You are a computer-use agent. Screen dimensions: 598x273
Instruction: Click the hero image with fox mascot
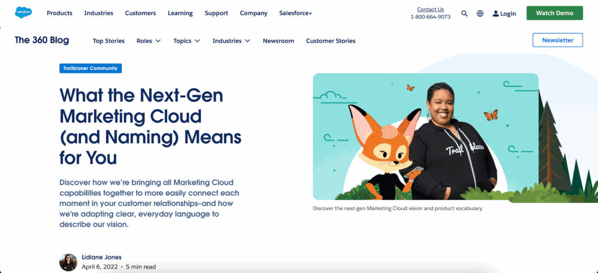426,136
